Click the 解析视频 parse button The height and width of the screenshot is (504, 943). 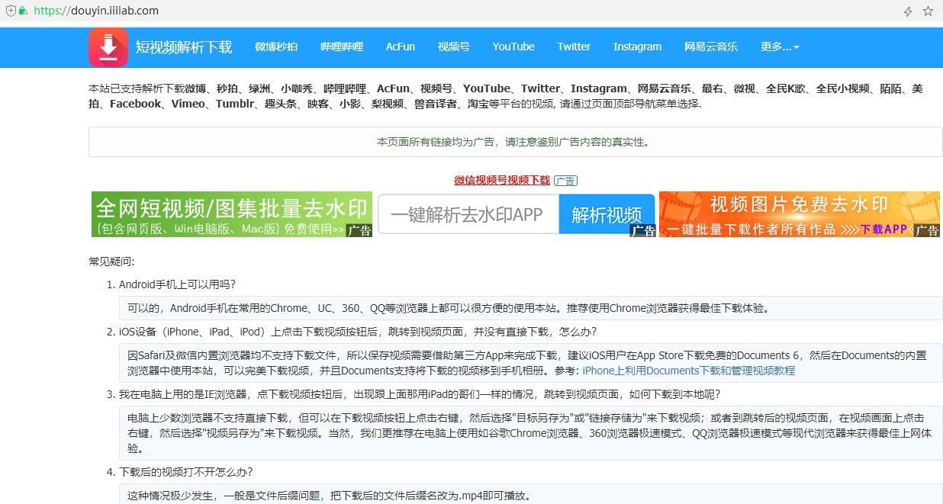pos(608,214)
